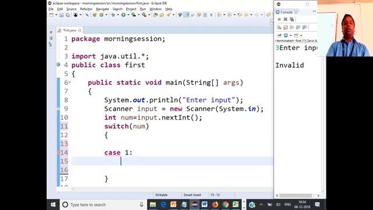The image size is (373, 210).
Task: Click the Open Task folder icon
Action: tap(162, 15)
